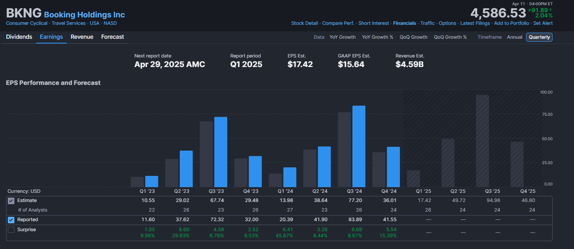Screen dimensions: 574x249
Task: Click the Q1 2025 report period value
Action: 246,64
